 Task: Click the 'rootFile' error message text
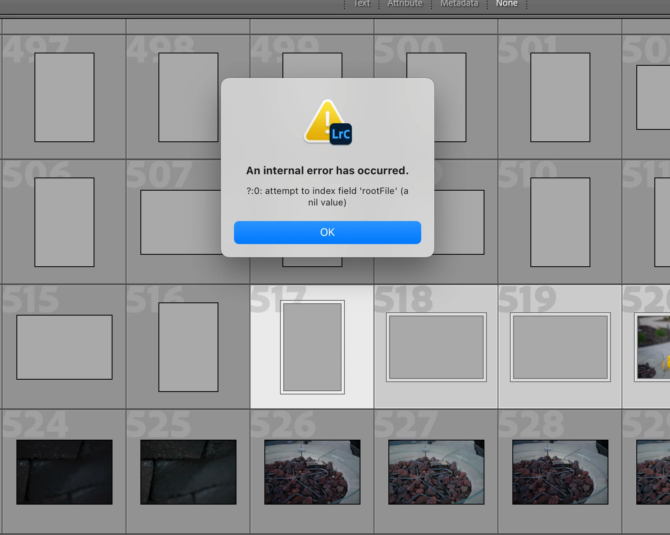tap(327, 196)
